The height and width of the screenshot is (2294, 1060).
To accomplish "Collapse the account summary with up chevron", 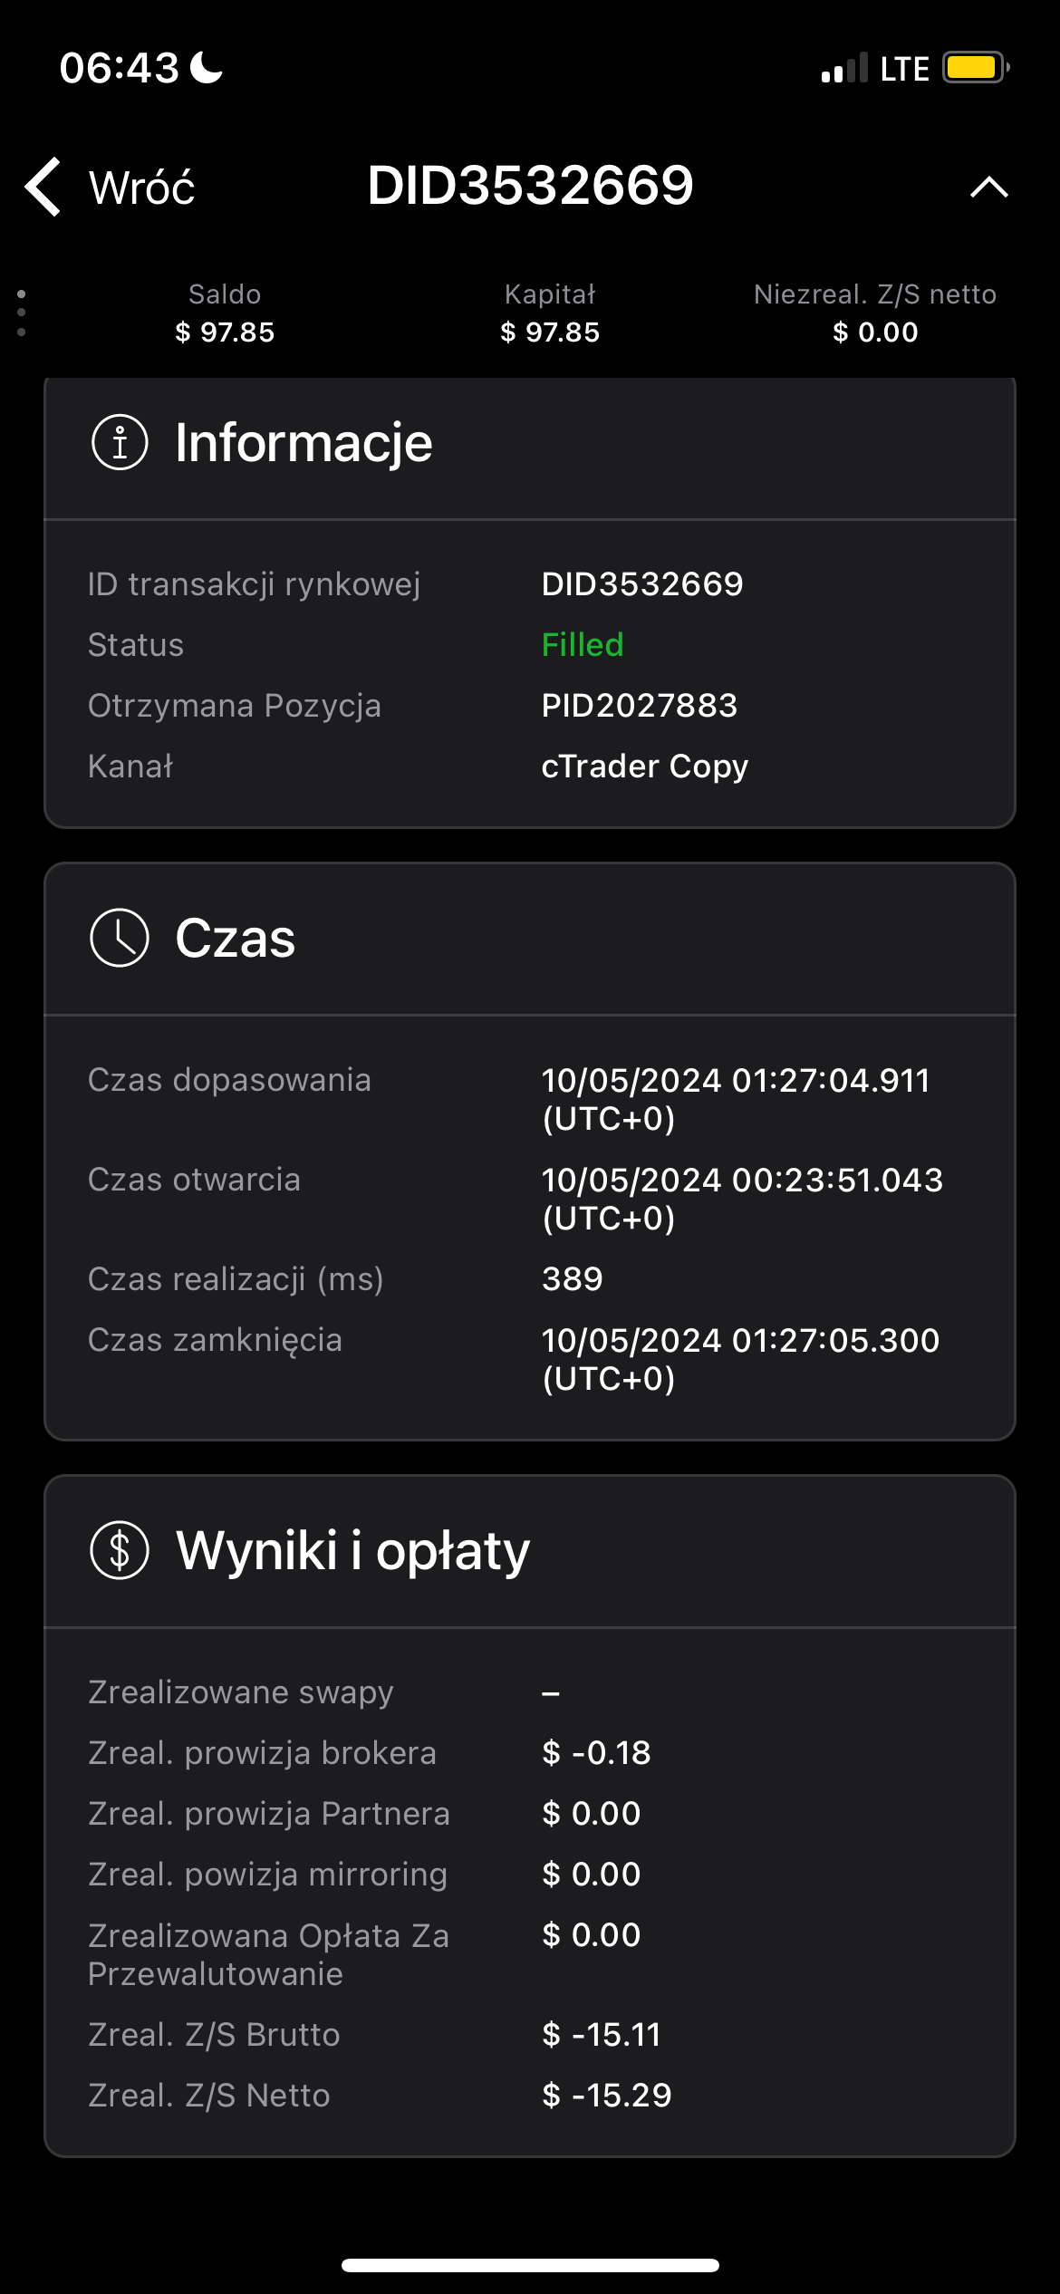I will click(989, 187).
